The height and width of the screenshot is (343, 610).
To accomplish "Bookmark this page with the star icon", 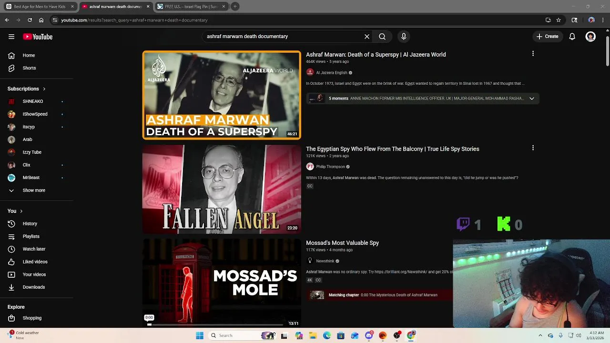I will 559,20.
